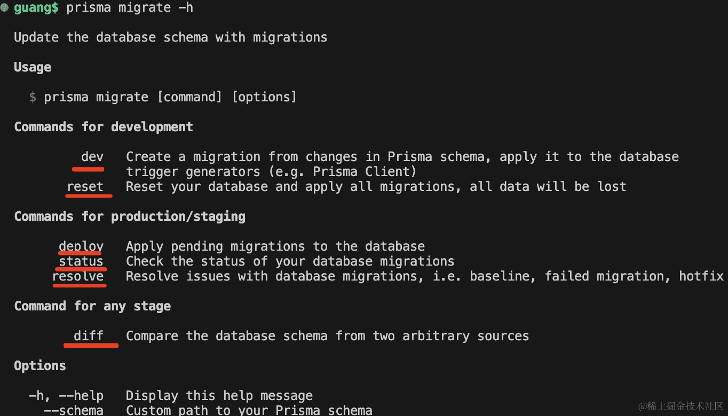Click the "guang$" shell prompt text
Viewport: 728px width, 416px height.
36,8
